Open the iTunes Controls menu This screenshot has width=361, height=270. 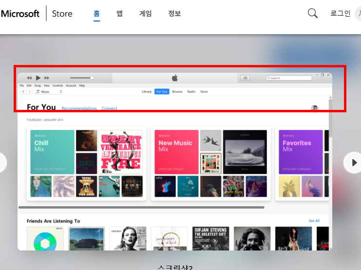tap(57, 85)
